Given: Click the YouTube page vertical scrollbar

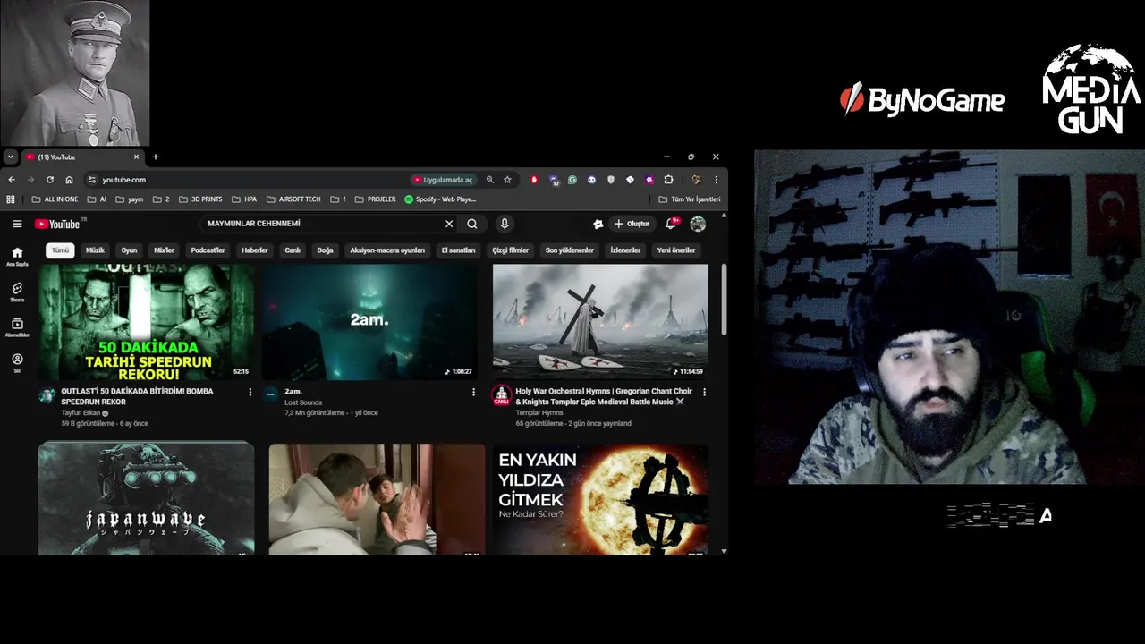Looking at the screenshot, I should click(724, 300).
